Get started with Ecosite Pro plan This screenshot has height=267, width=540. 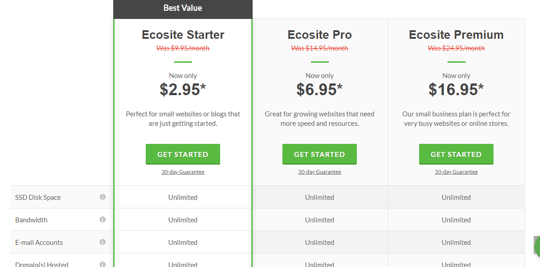click(319, 154)
